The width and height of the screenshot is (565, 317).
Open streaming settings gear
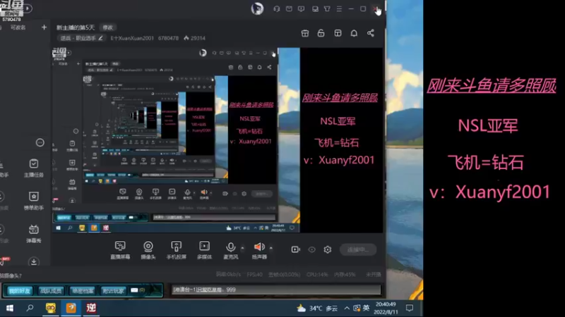click(x=328, y=249)
